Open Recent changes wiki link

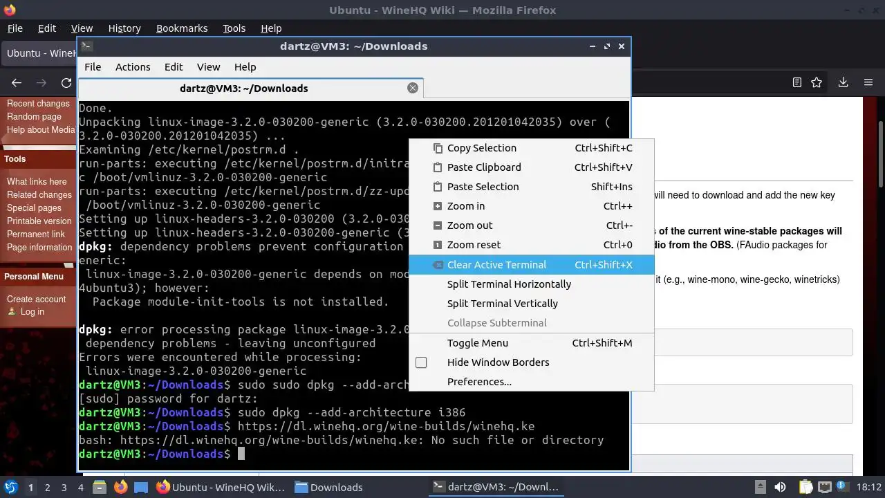point(38,104)
